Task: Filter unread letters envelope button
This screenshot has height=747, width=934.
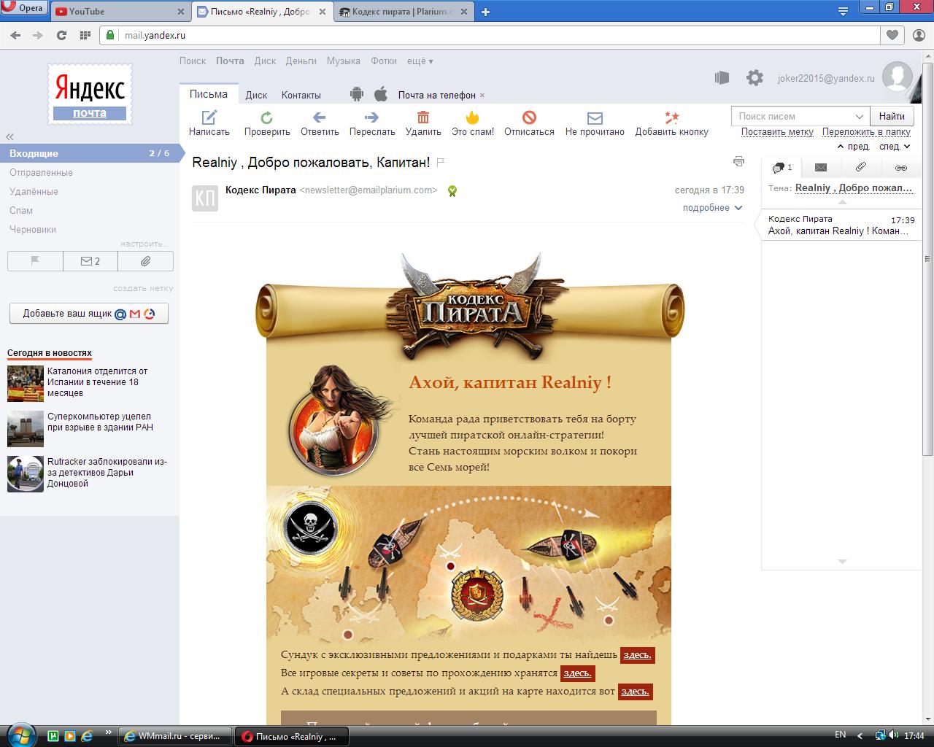Action: click(x=90, y=261)
